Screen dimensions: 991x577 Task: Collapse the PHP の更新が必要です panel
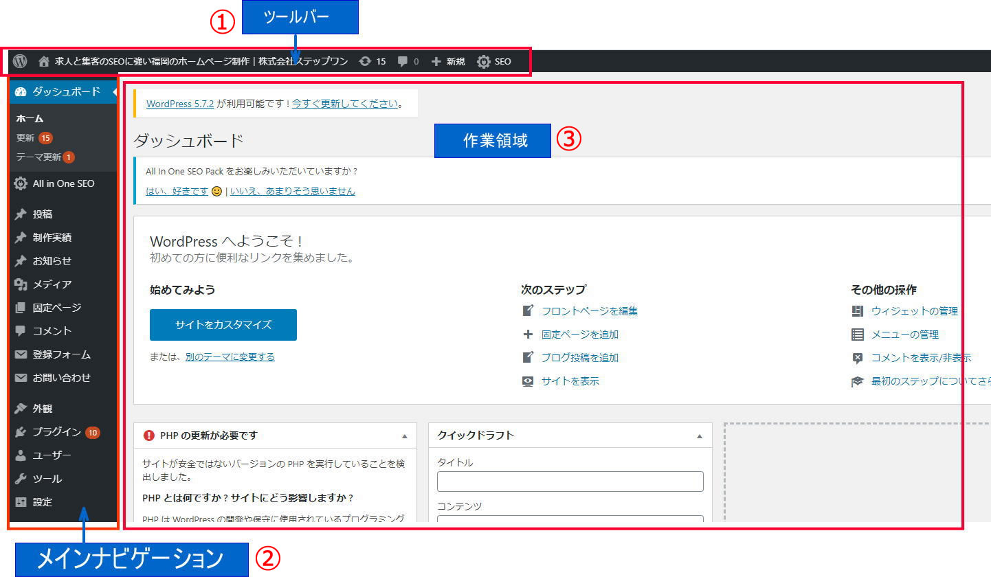click(x=404, y=436)
